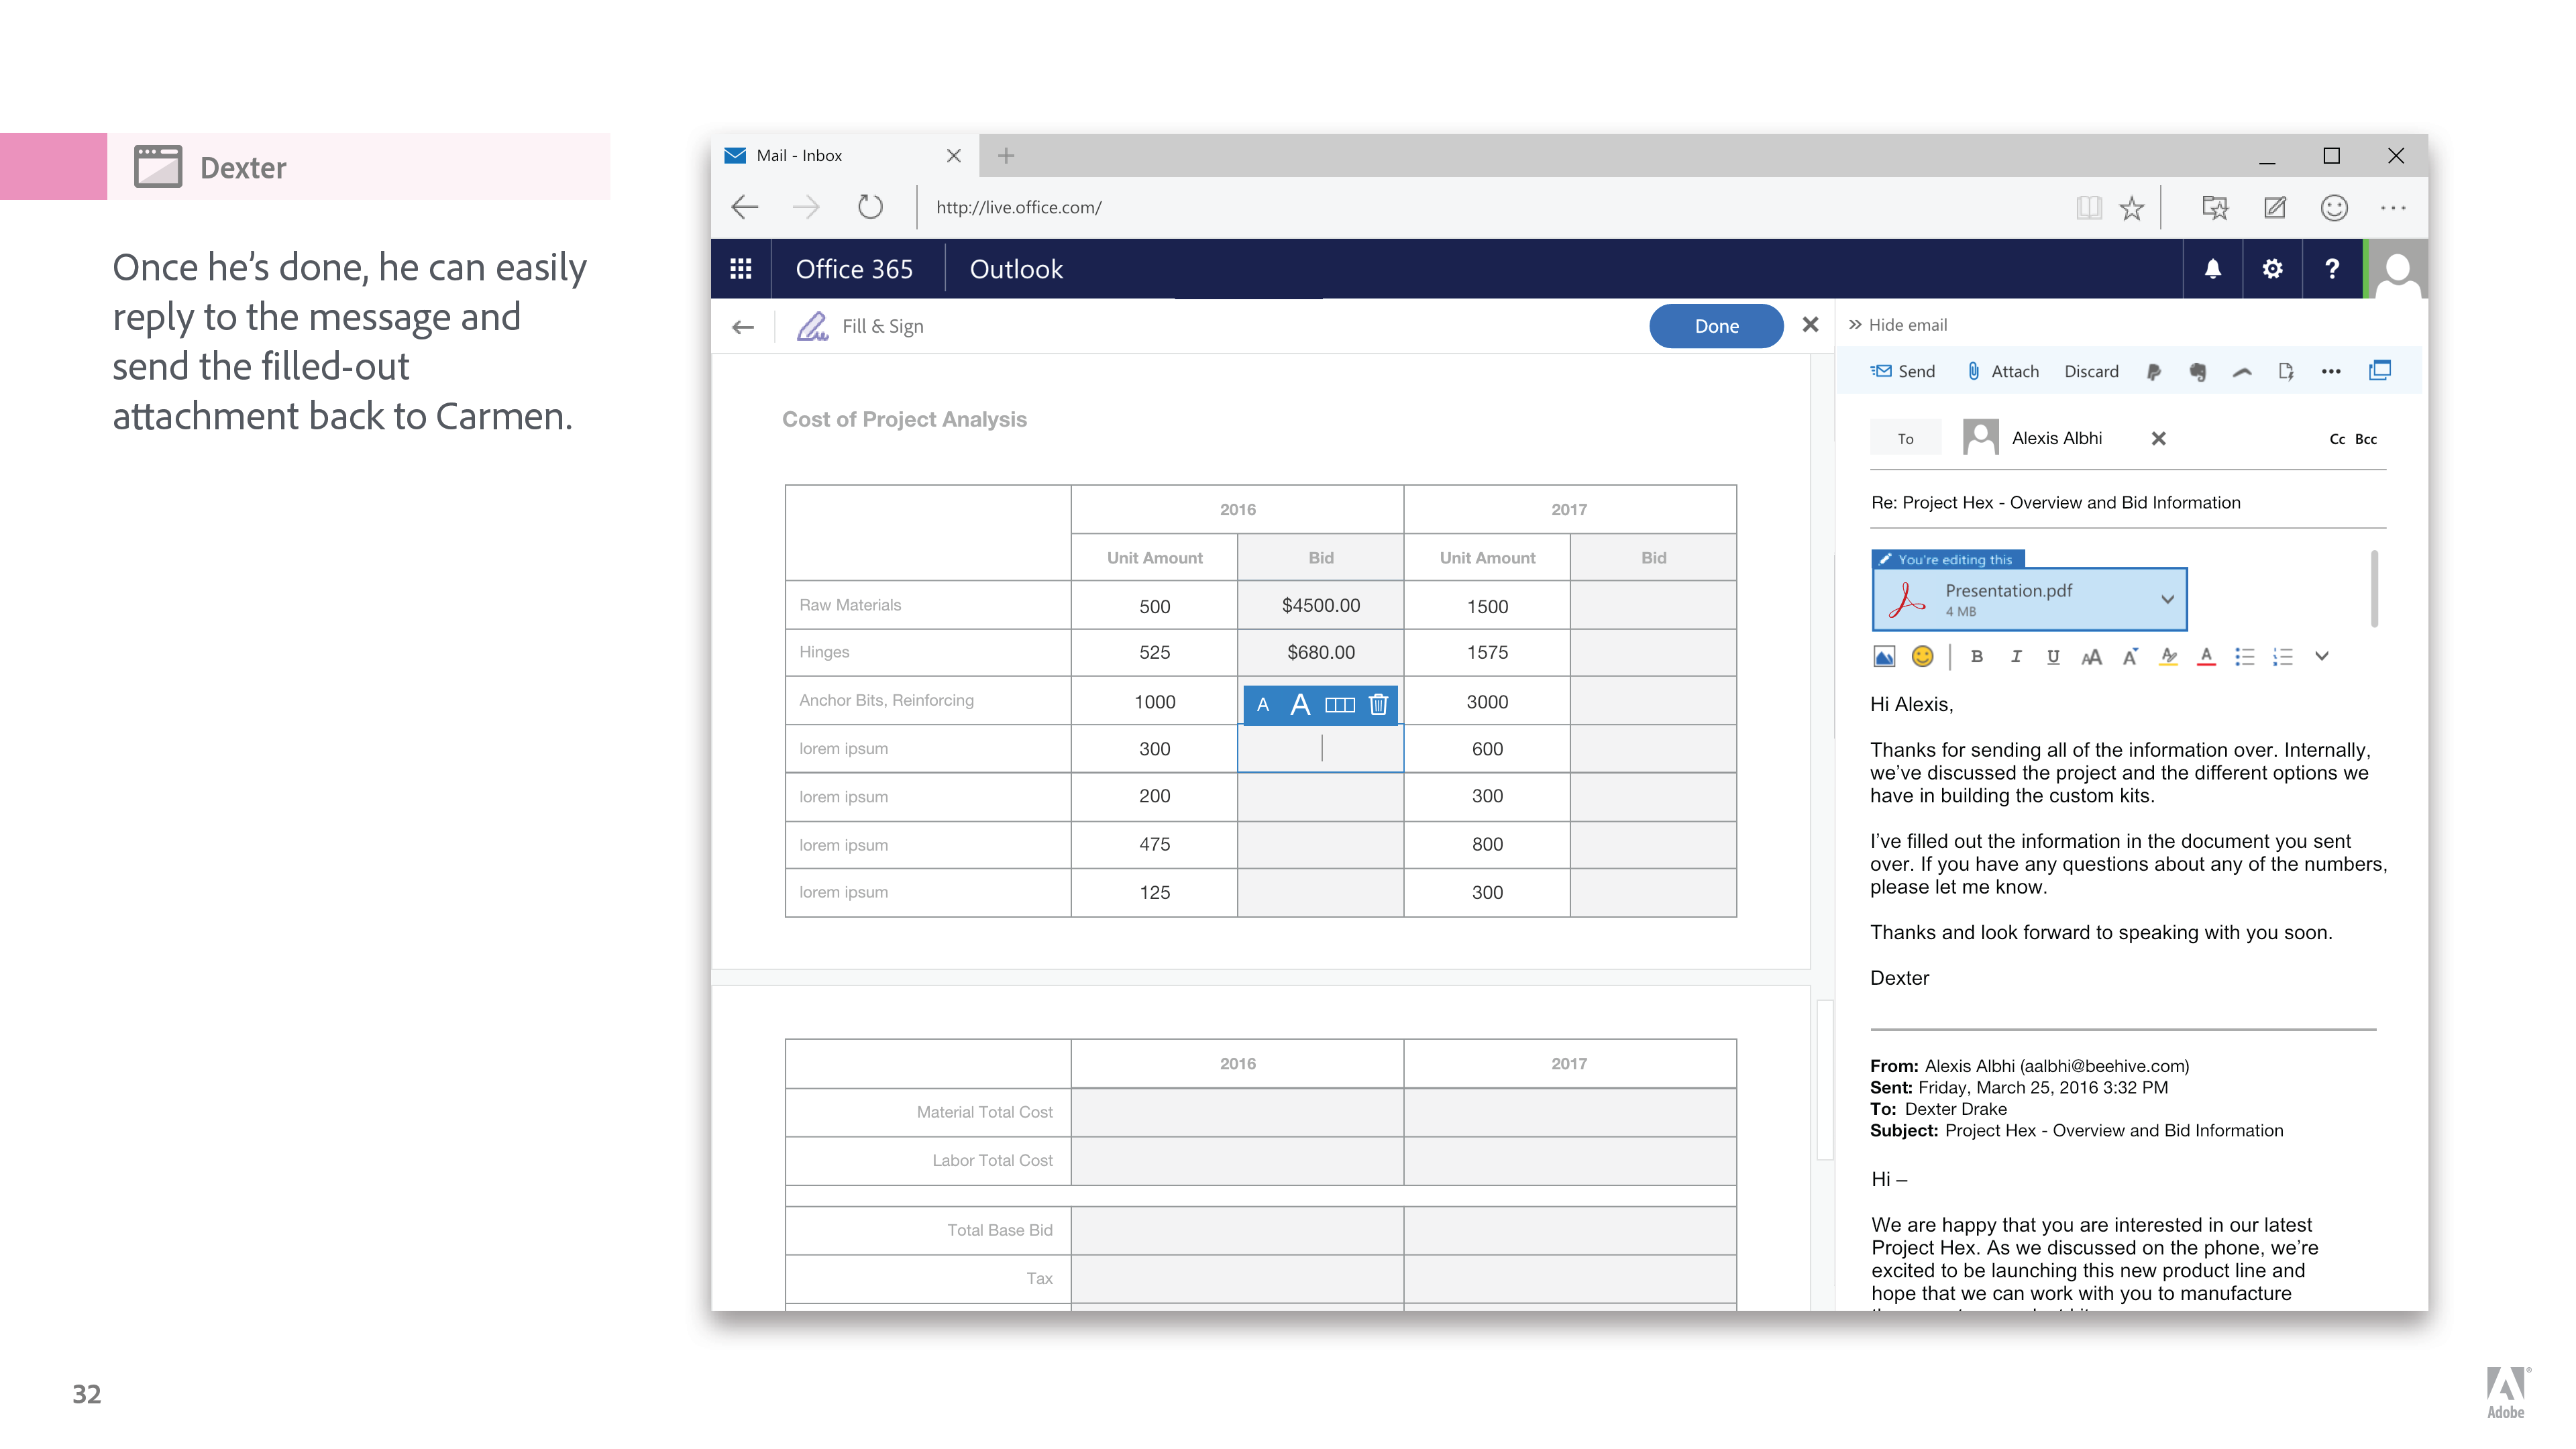Close the Fill & Sign panel
The height and width of the screenshot is (1449, 2576).
1810,325
